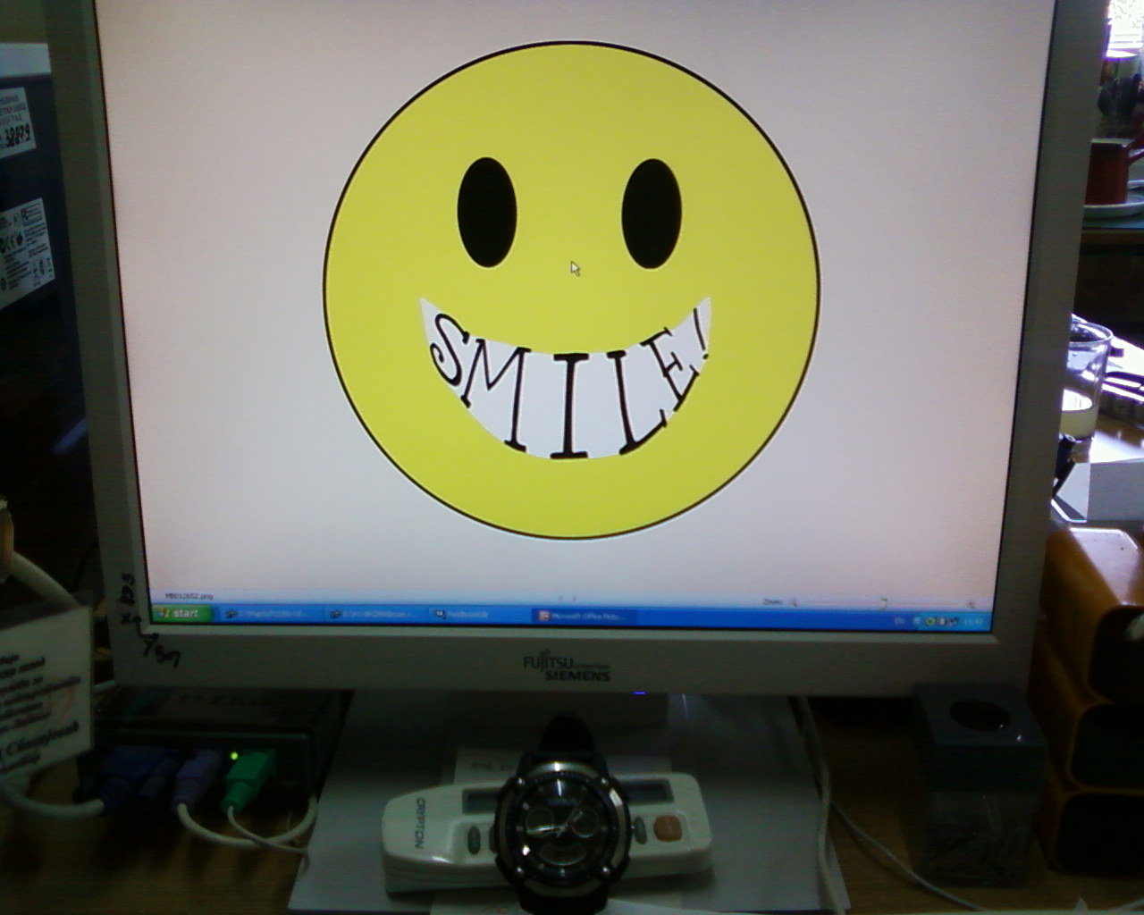Click tray icon immediately left of clock
1144x915 pixels.
(x=955, y=620)
